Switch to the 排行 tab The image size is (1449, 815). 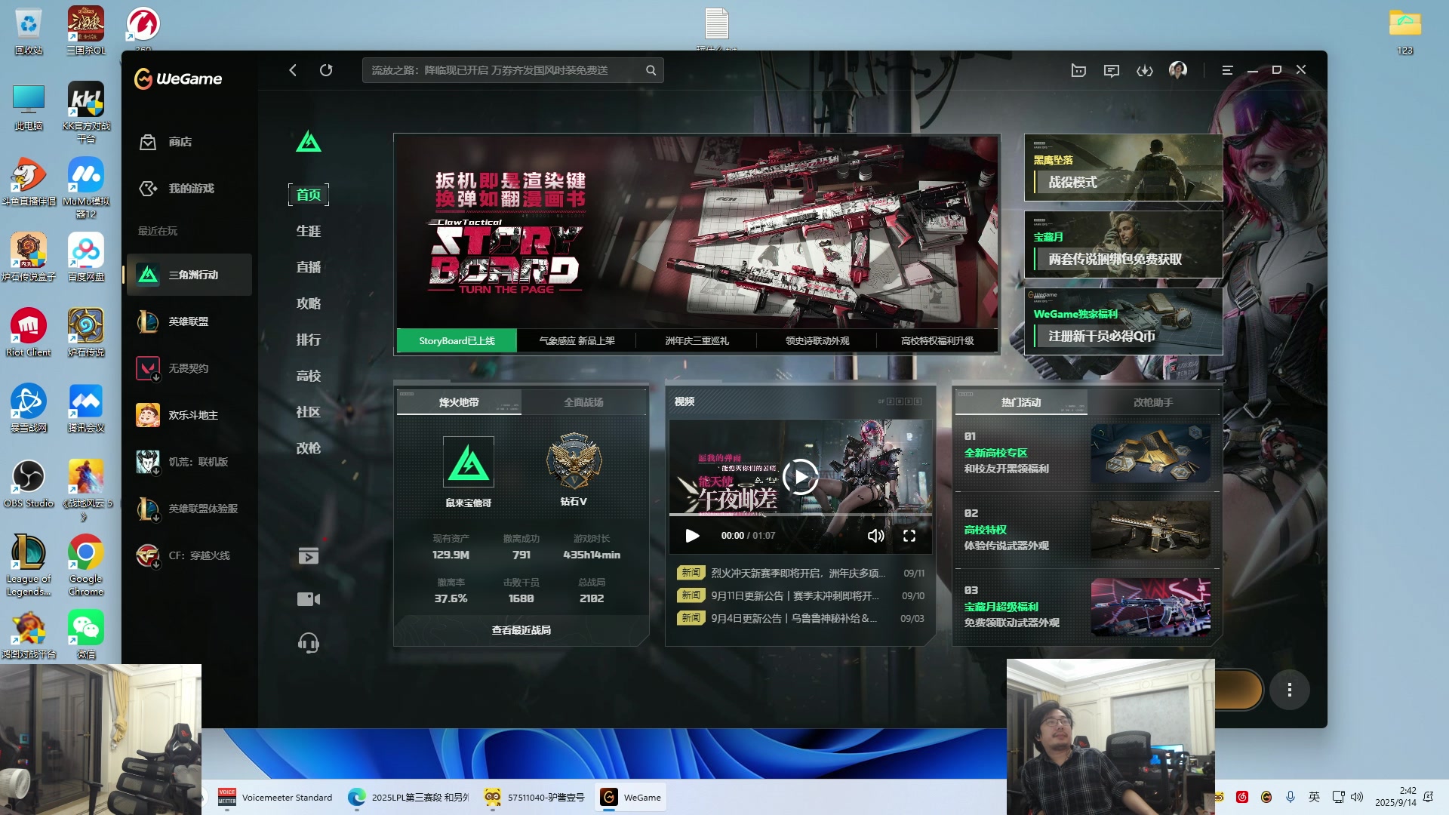coord(309,340)
